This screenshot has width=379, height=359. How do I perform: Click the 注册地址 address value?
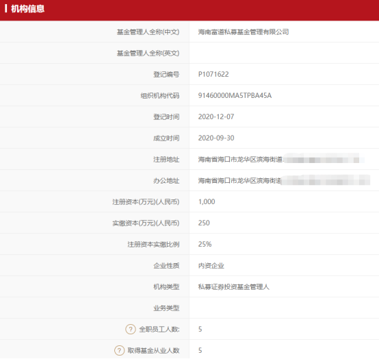(281, 159)
